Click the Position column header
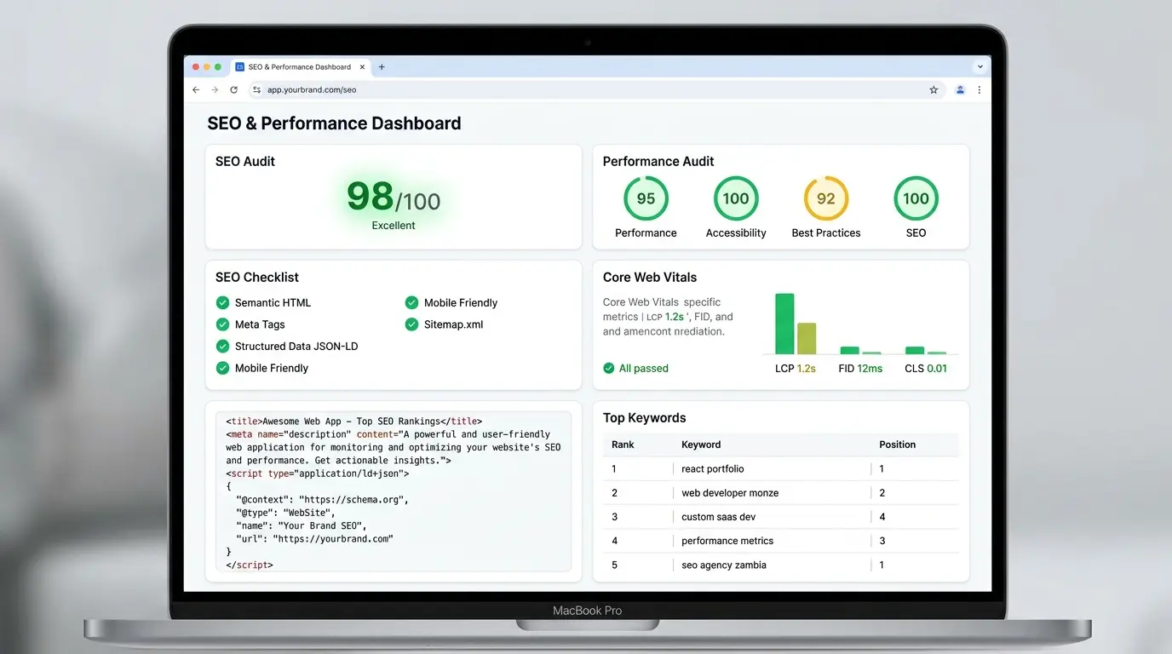 [898, 445]
